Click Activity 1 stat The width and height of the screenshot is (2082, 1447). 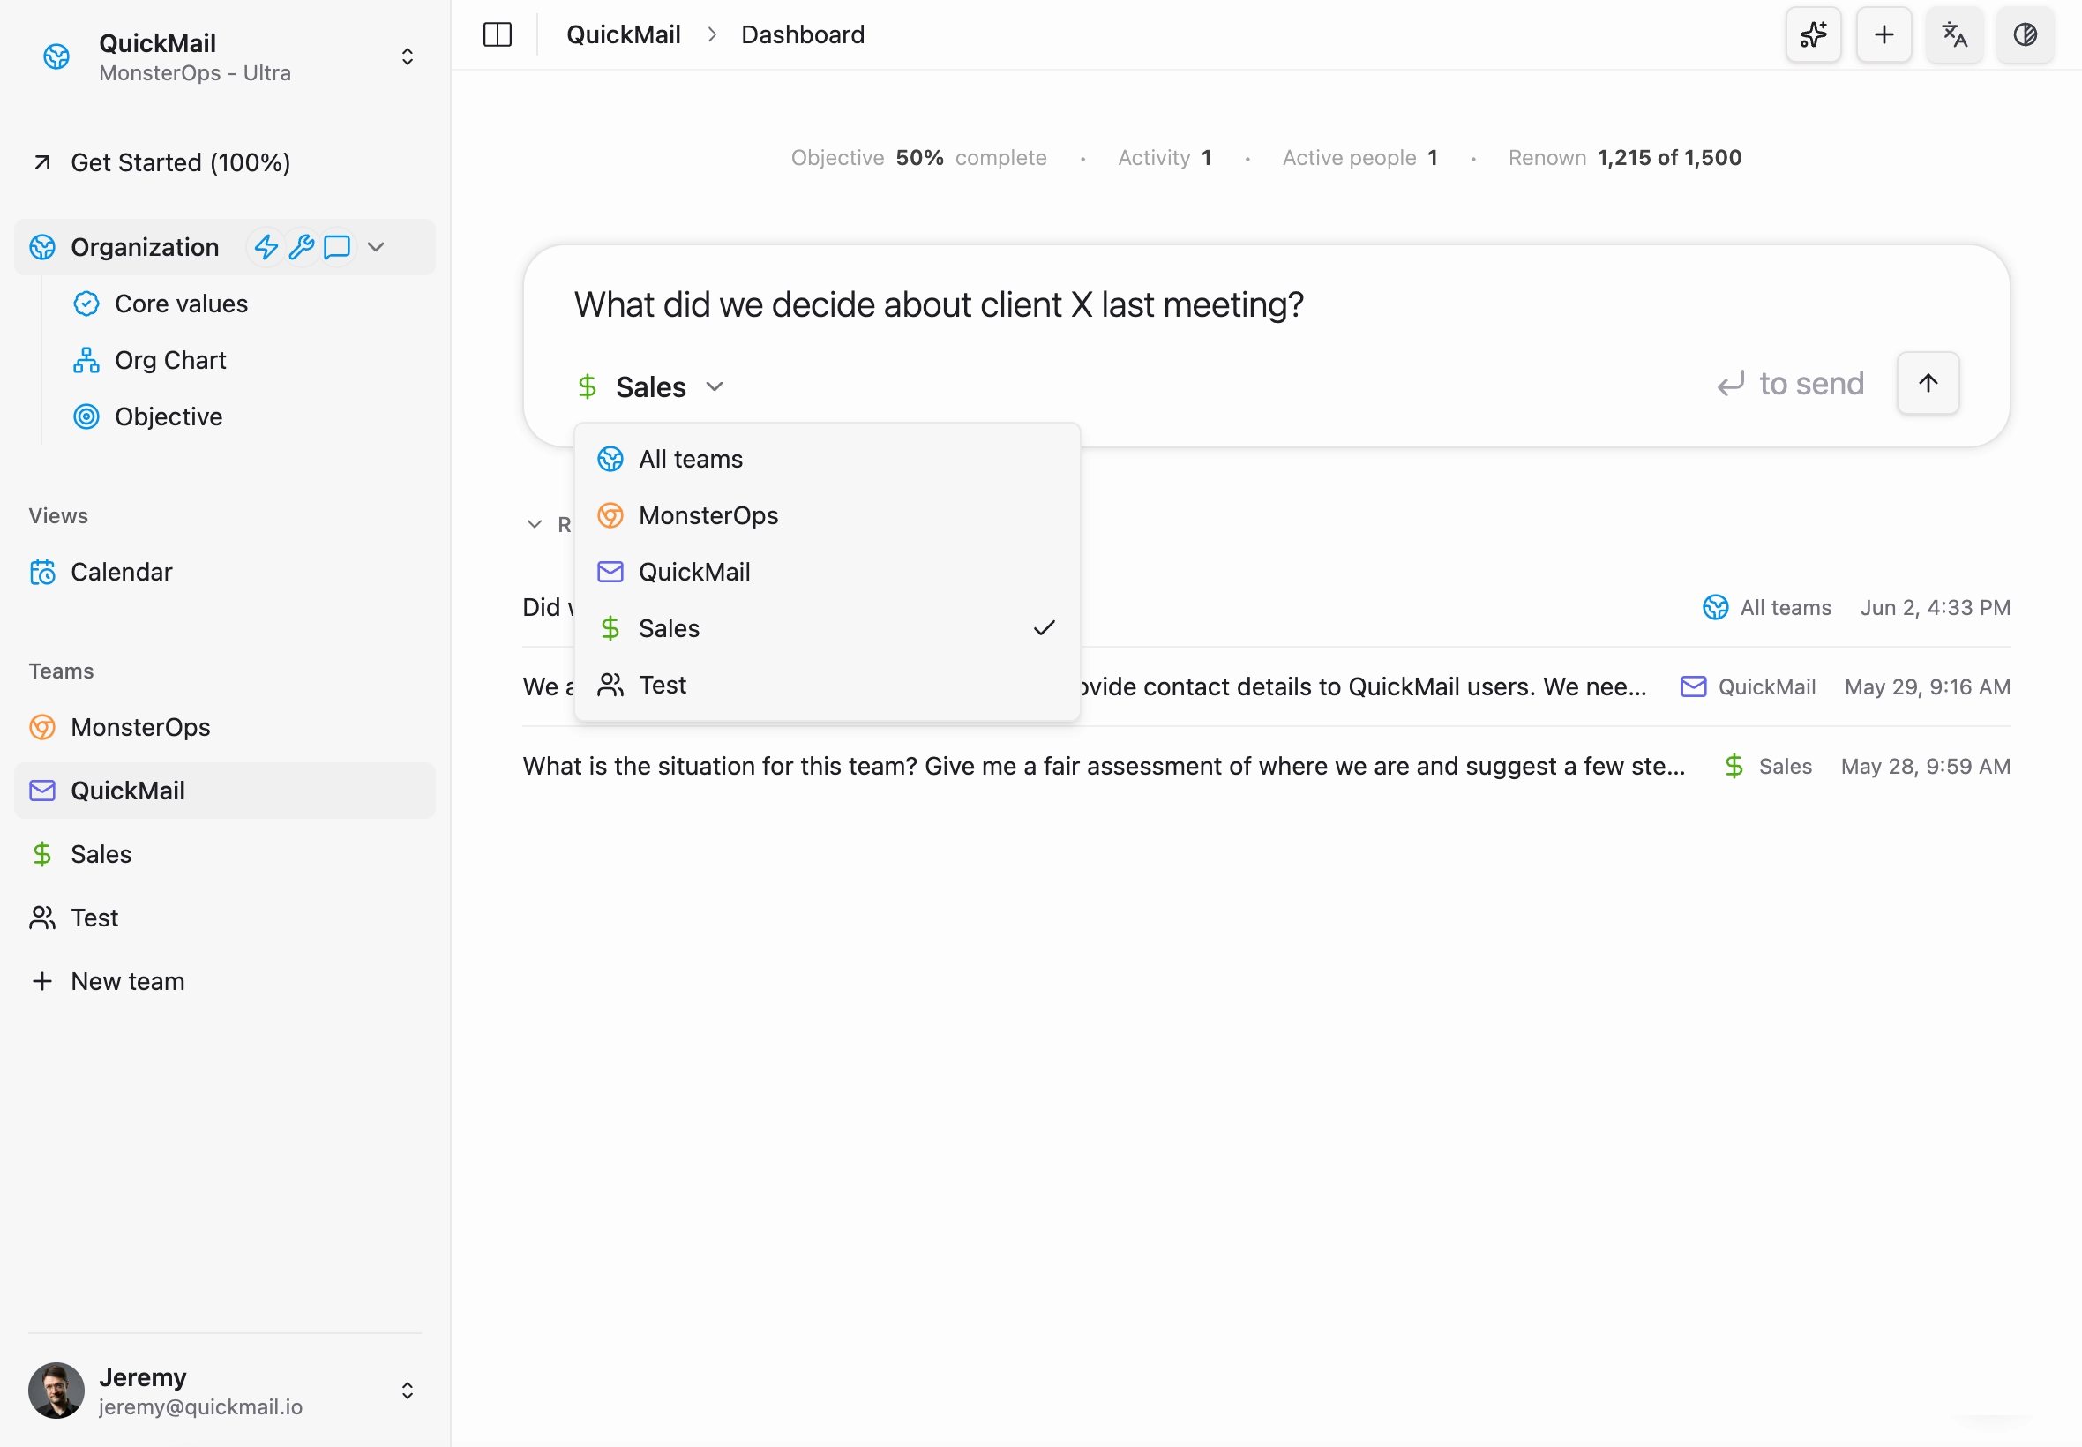[1164, 158]
